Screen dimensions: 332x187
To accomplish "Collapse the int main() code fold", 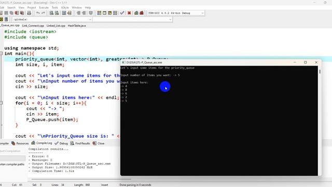I will point(1,54).
